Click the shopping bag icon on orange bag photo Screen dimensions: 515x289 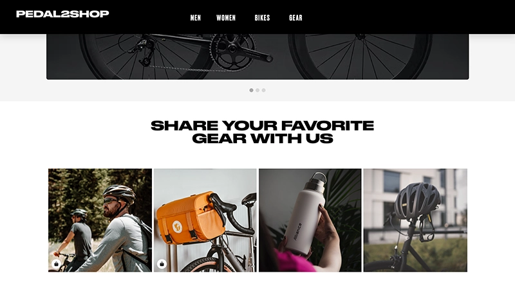[162, 264]
